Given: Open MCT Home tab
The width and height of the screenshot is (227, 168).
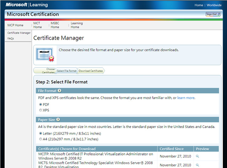Looking at the screenshot, I should [38, 25].
